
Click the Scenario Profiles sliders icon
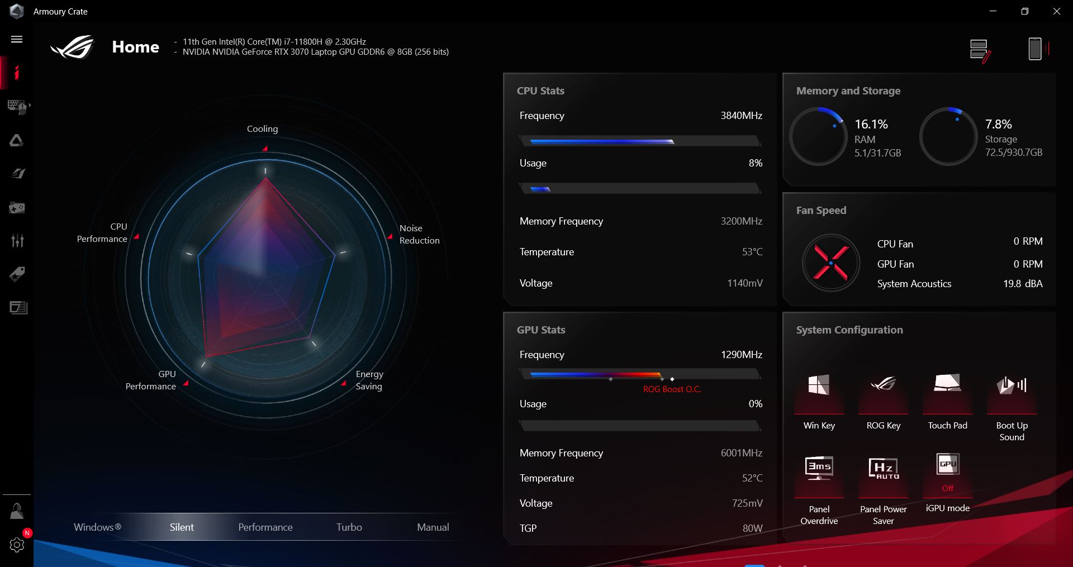coord(17,241)
